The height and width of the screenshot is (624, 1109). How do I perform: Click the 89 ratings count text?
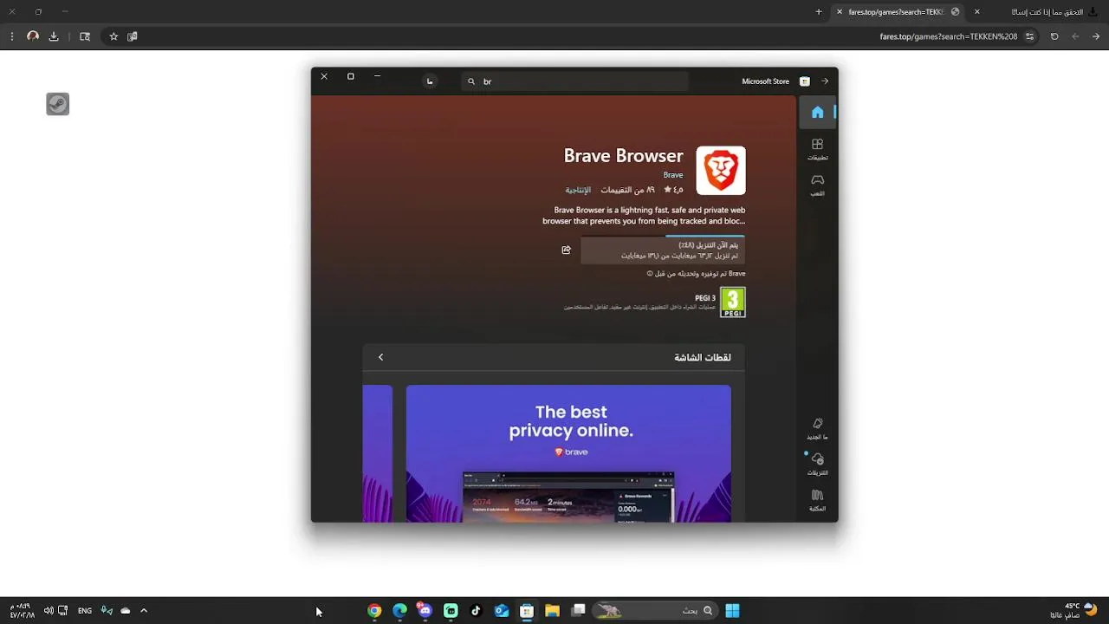click(628, 190)
